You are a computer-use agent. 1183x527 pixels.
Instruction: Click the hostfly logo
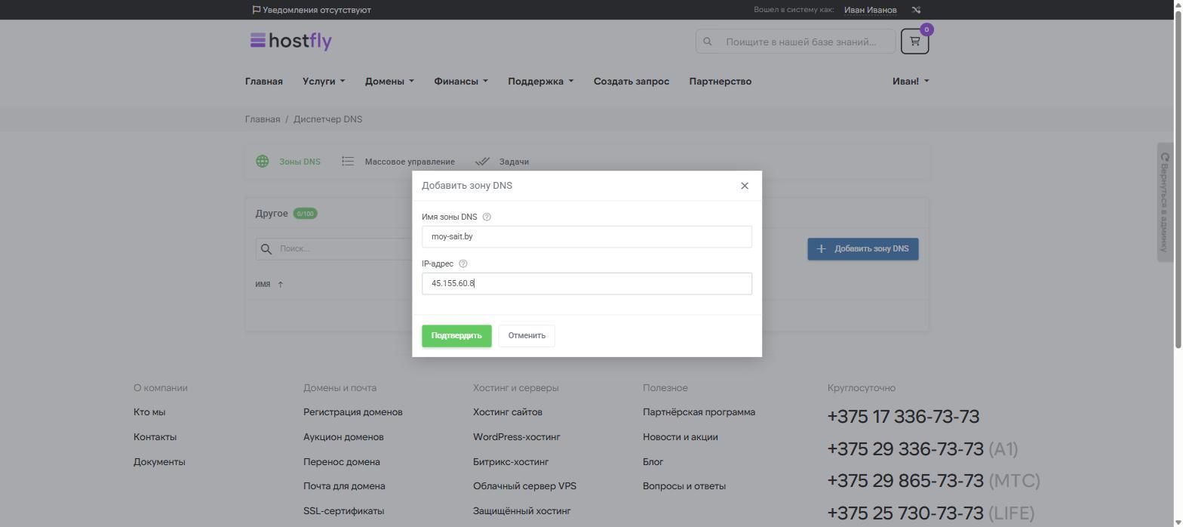coord(291,41)
